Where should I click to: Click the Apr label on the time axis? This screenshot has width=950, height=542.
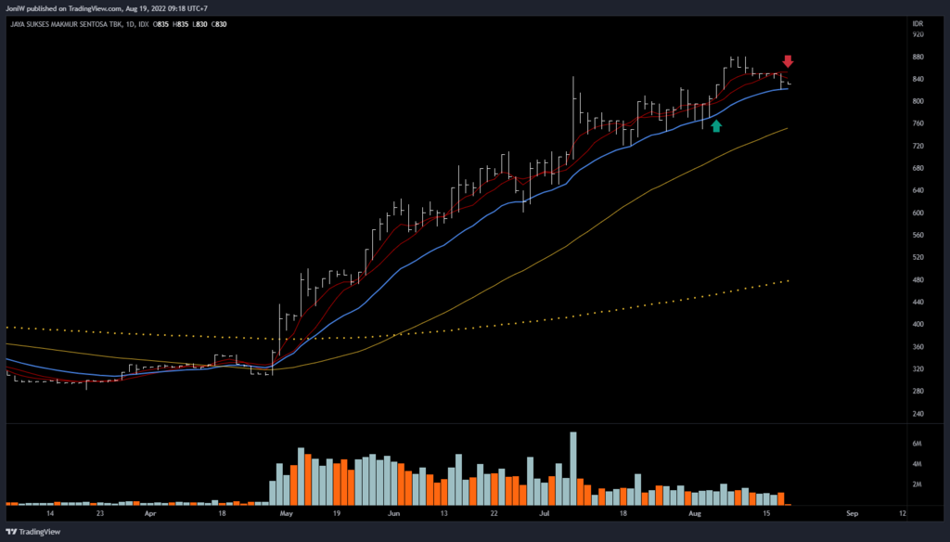click(x=150, y=512)
